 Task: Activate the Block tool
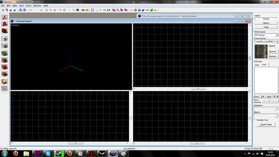coord(4,46)
